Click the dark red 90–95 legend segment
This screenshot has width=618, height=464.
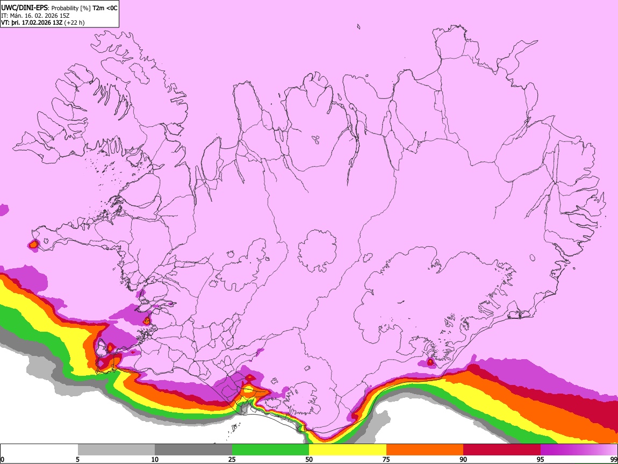(502, 450)
